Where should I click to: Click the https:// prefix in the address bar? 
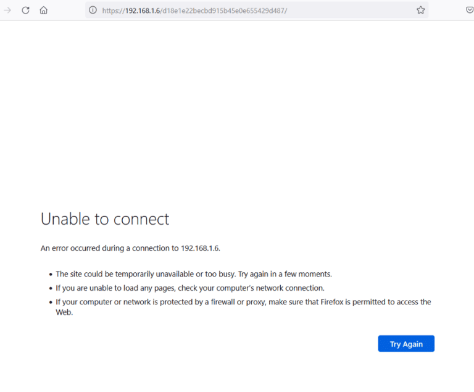[114, 10]
